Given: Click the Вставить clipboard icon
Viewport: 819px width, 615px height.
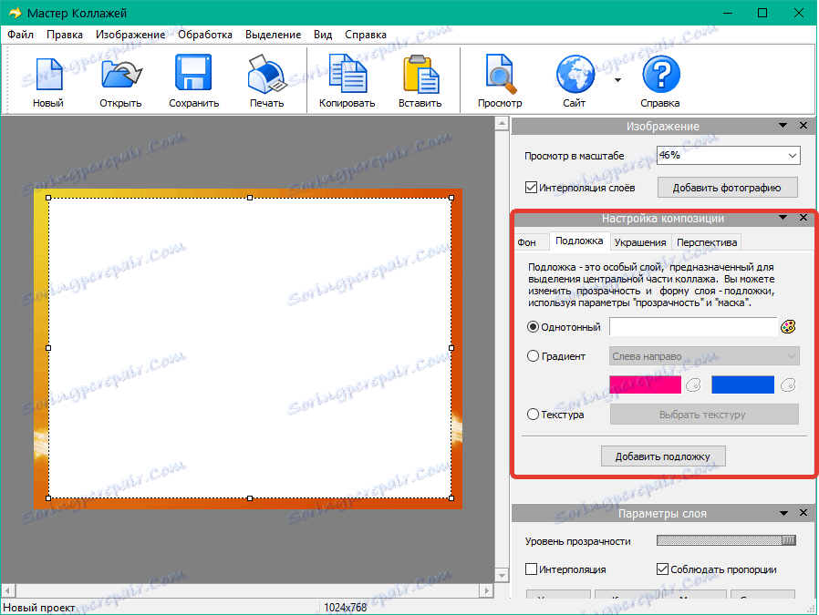Looking at the screenshot, I should tap(420, 74).
